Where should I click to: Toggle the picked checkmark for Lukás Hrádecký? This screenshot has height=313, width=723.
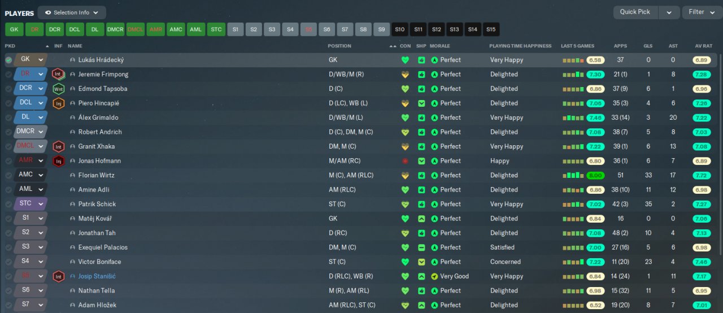click(8, 60)
